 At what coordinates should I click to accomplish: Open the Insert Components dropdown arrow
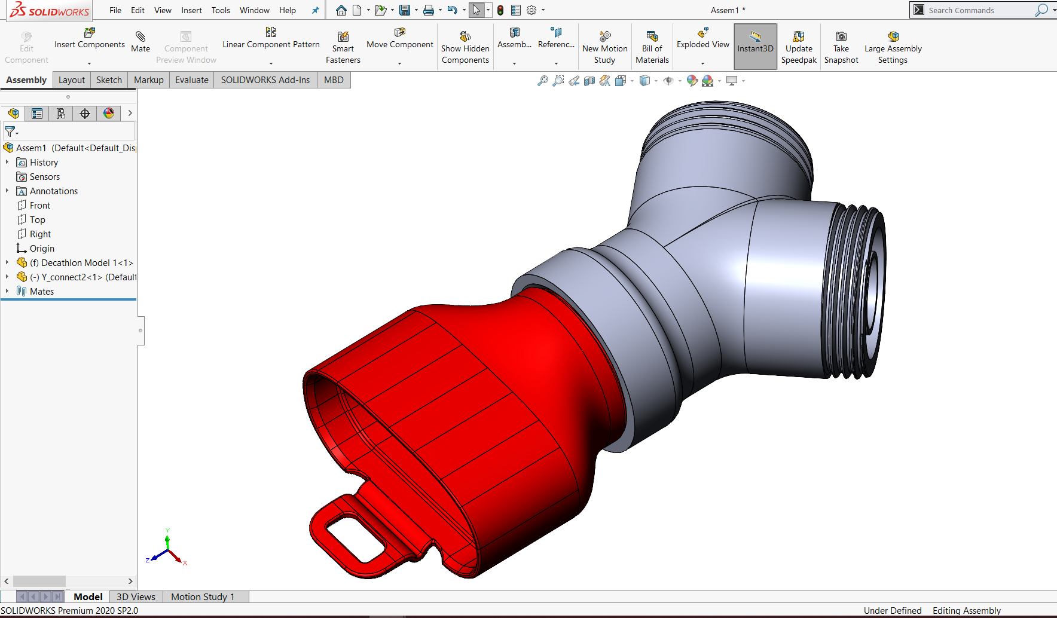click(x=90, y=63)
